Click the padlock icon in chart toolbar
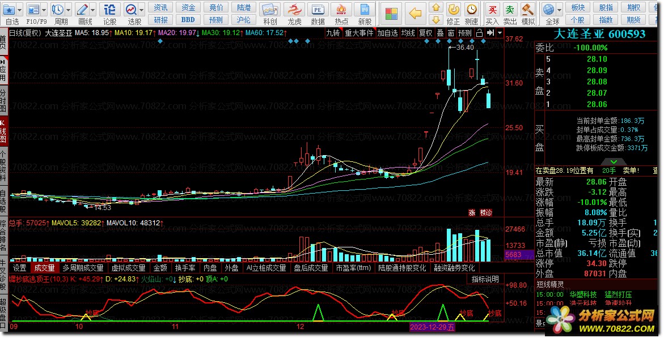 click(479, 33)
